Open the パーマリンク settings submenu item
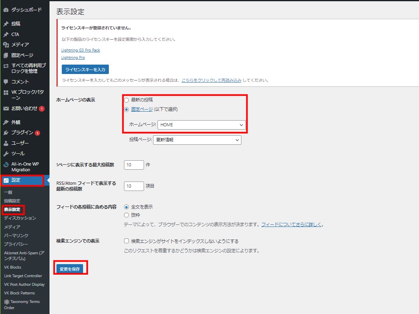The height and width of the screenshot is (314, 419). tap(16, 235)
